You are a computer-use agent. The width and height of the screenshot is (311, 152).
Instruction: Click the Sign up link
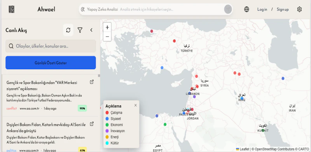click(x=283, y=9)
